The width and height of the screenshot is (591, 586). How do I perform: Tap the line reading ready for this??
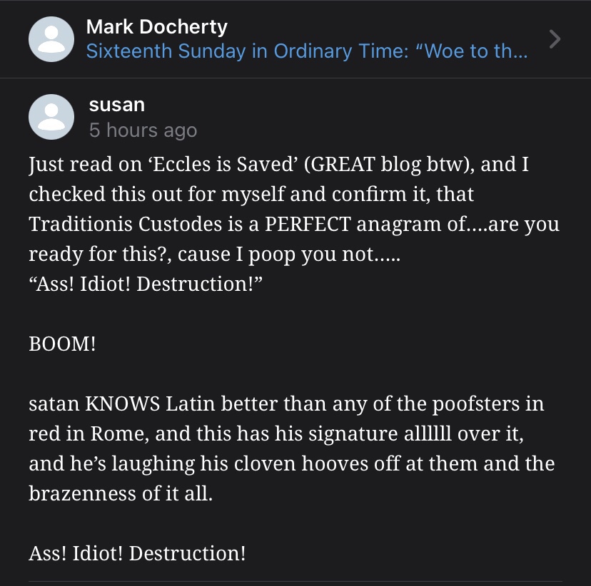pos(214,255)
